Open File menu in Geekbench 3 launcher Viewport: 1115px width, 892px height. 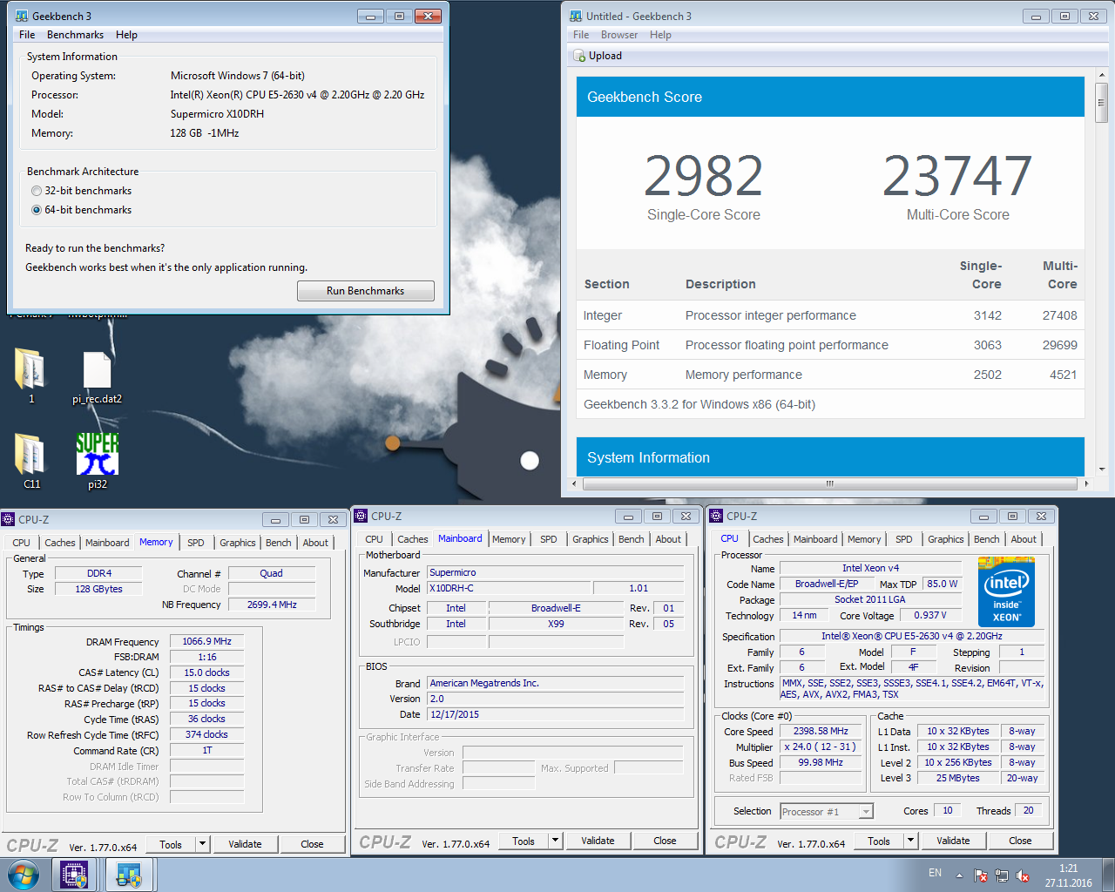click(x=27, y=35)
